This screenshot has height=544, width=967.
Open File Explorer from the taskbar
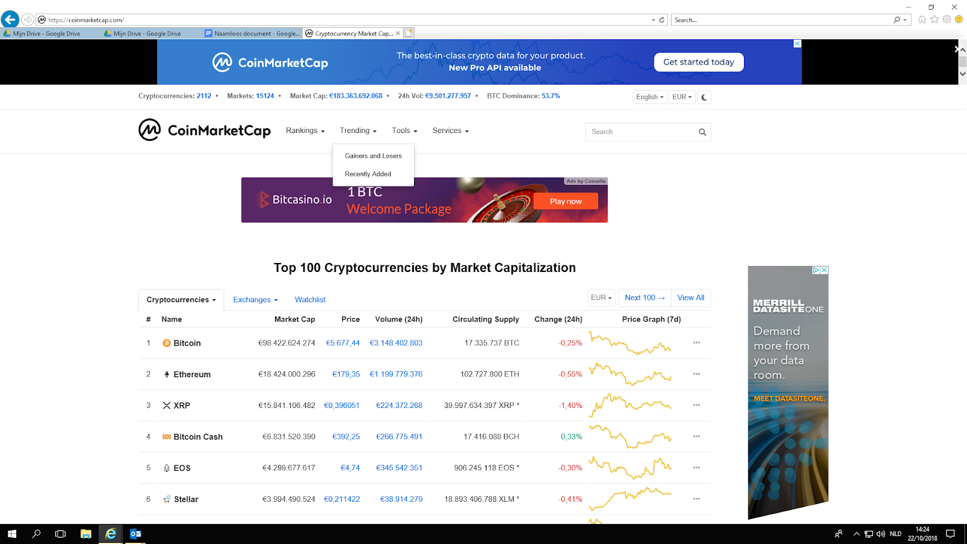(x=86, y=534)
